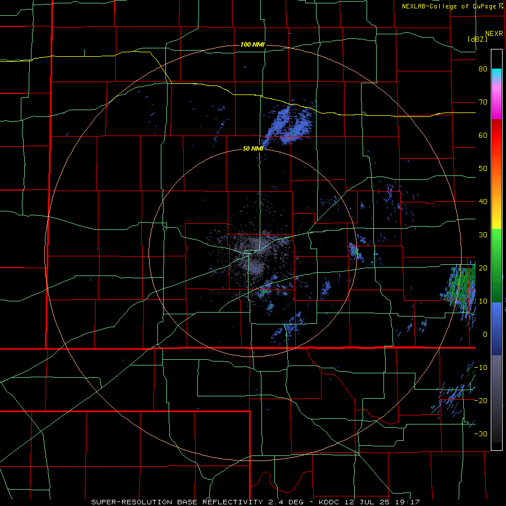Image resolution: width=506 pixels, height=506 pixels.
Task: Click the 70 value on the dBZ scale
Action: click(x=483, y=102)
